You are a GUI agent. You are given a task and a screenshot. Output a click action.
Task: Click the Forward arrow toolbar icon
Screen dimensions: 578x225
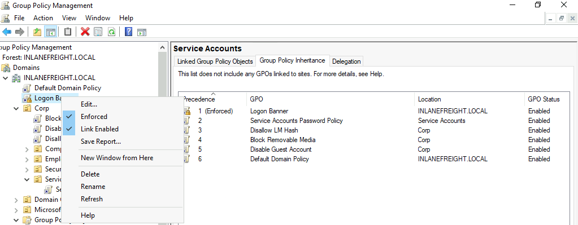(20, 32)
